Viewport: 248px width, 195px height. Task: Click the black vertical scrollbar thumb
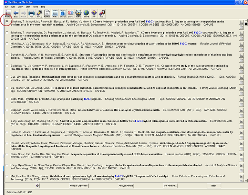coord(246,24)
